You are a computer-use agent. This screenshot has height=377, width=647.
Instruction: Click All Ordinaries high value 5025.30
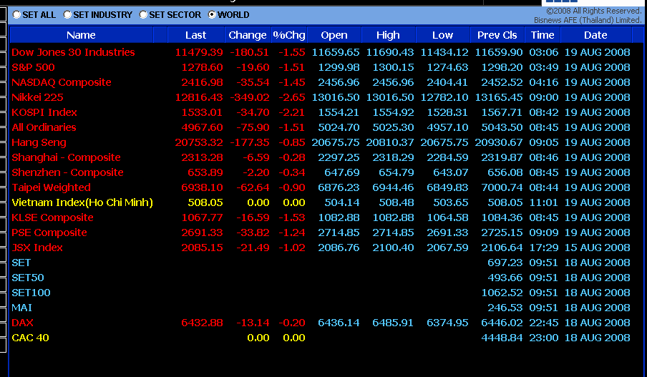click(393, 127)
